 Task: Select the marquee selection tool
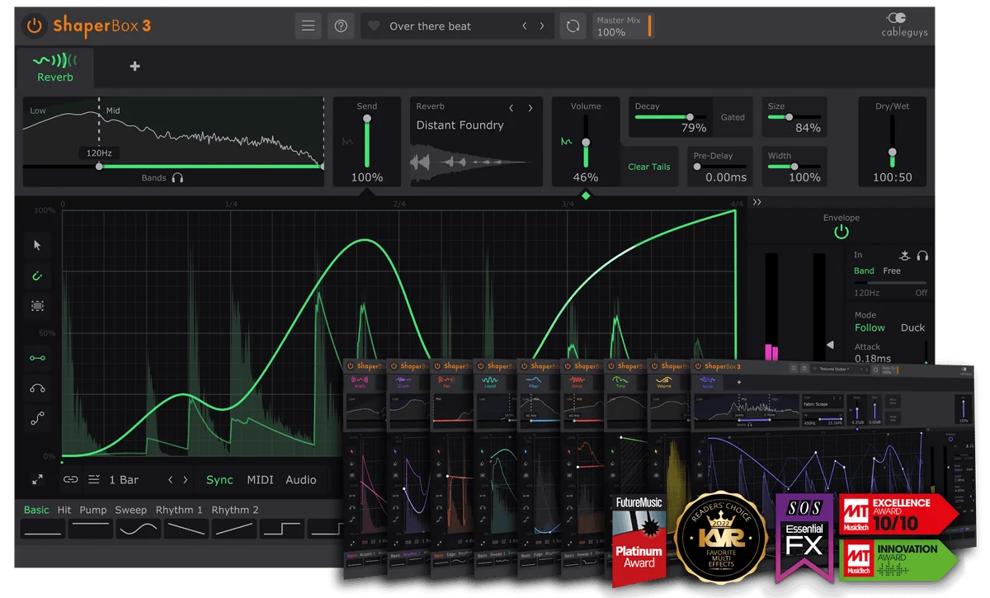pos(37,306)
